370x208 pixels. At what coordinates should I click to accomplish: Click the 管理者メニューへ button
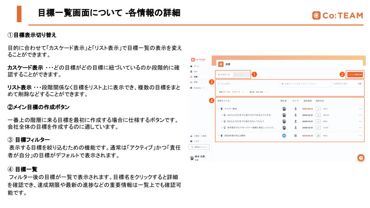[x=199, y=147]
